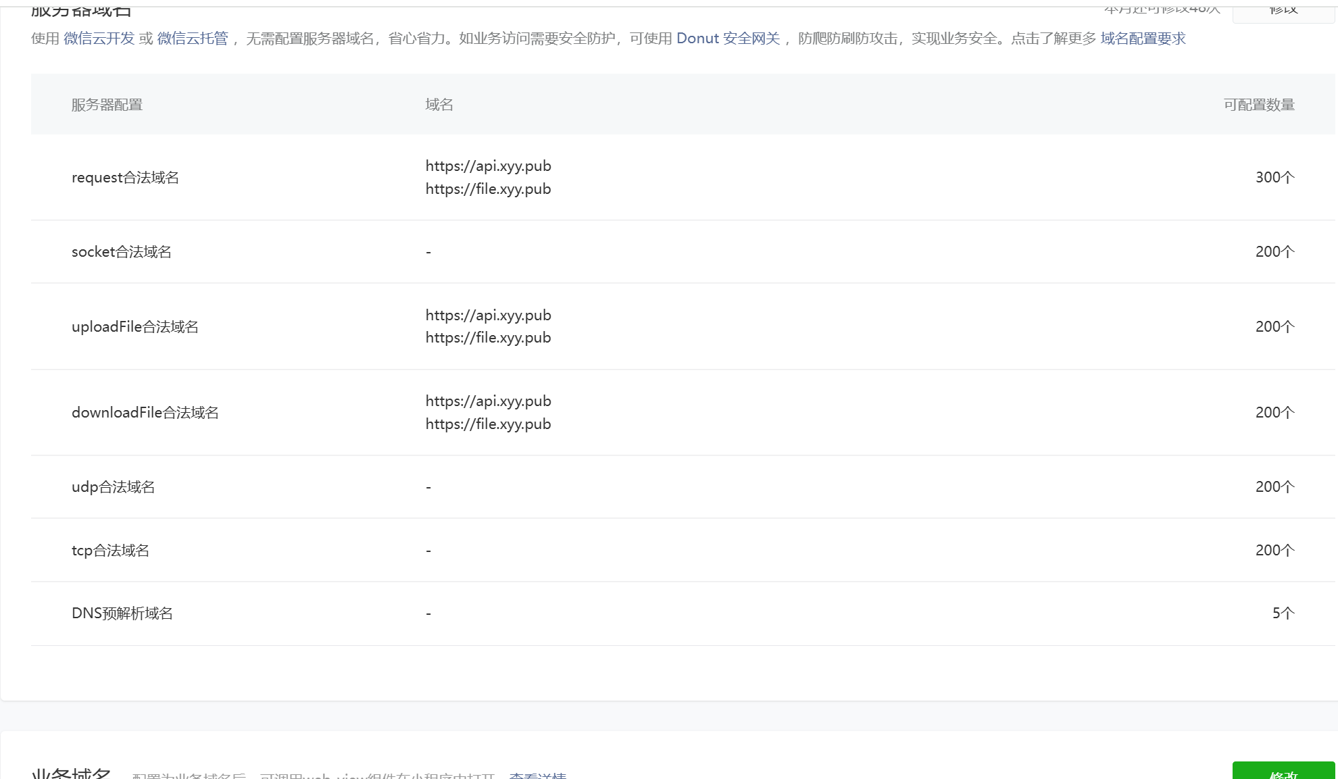Click the Donut 安全网关 link
This screenshot has height=779, width=1338.
click(x=728, y=39)
